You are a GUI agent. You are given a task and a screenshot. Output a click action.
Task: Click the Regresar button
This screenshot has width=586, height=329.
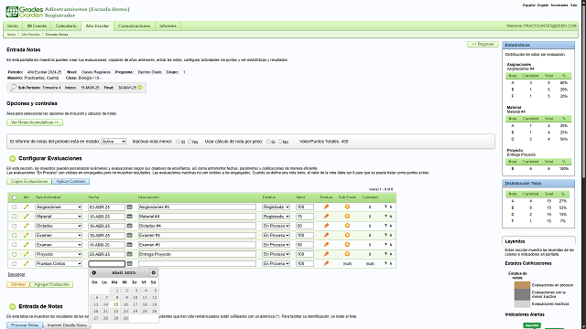483,45
